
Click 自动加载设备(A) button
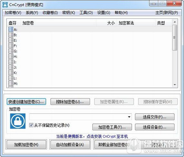(70, 144)
